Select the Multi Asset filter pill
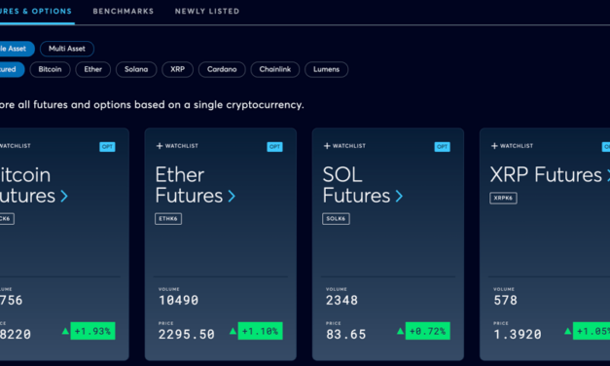Image resolution: width=610 pixels, height=366 pixels. (67, 49)
